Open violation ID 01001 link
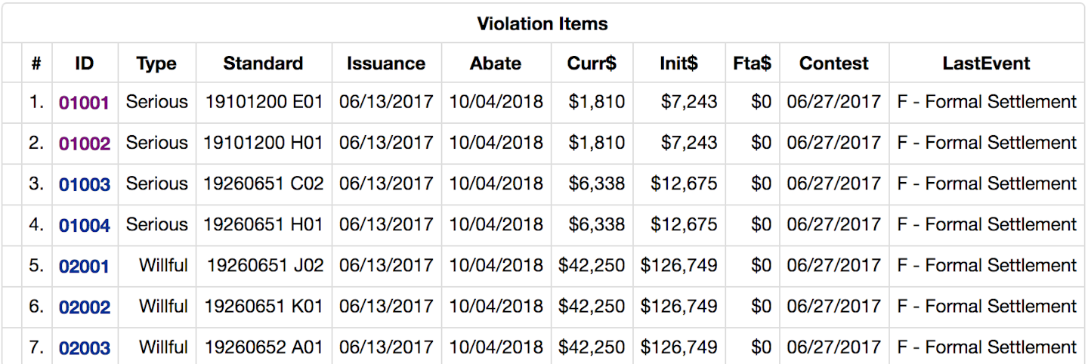Image resolution: width=1088 pixels, height=364 pixels. pos(85,103)
